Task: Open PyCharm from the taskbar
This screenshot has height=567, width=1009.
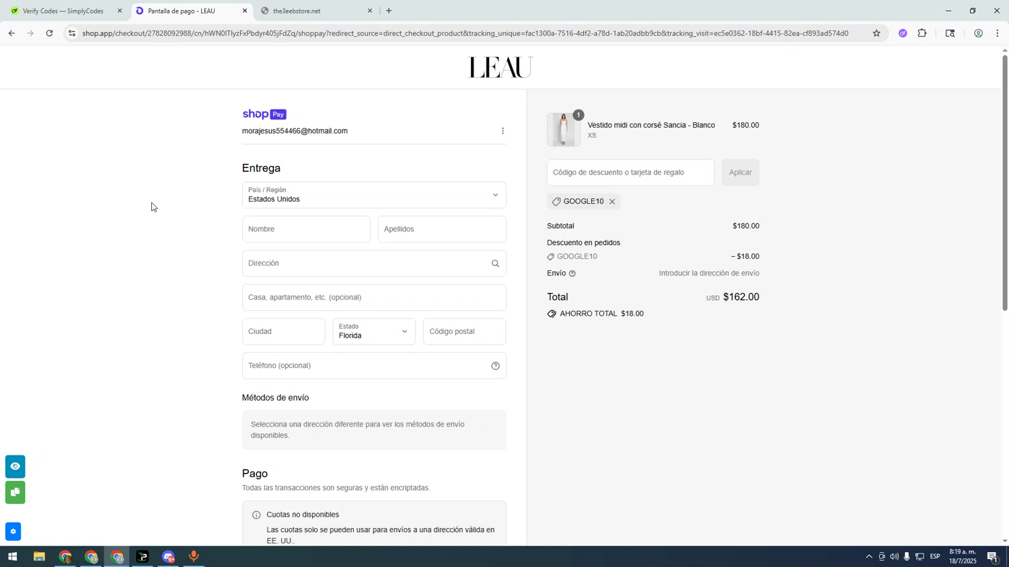Action: [x=143, y=557]
